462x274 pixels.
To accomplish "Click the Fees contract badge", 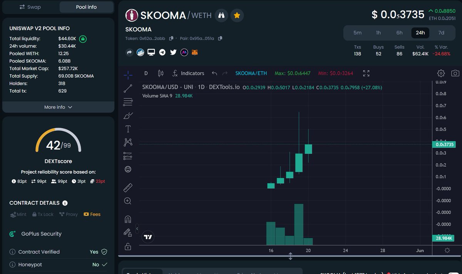I will pyautogui.click(x=92, y=214).
